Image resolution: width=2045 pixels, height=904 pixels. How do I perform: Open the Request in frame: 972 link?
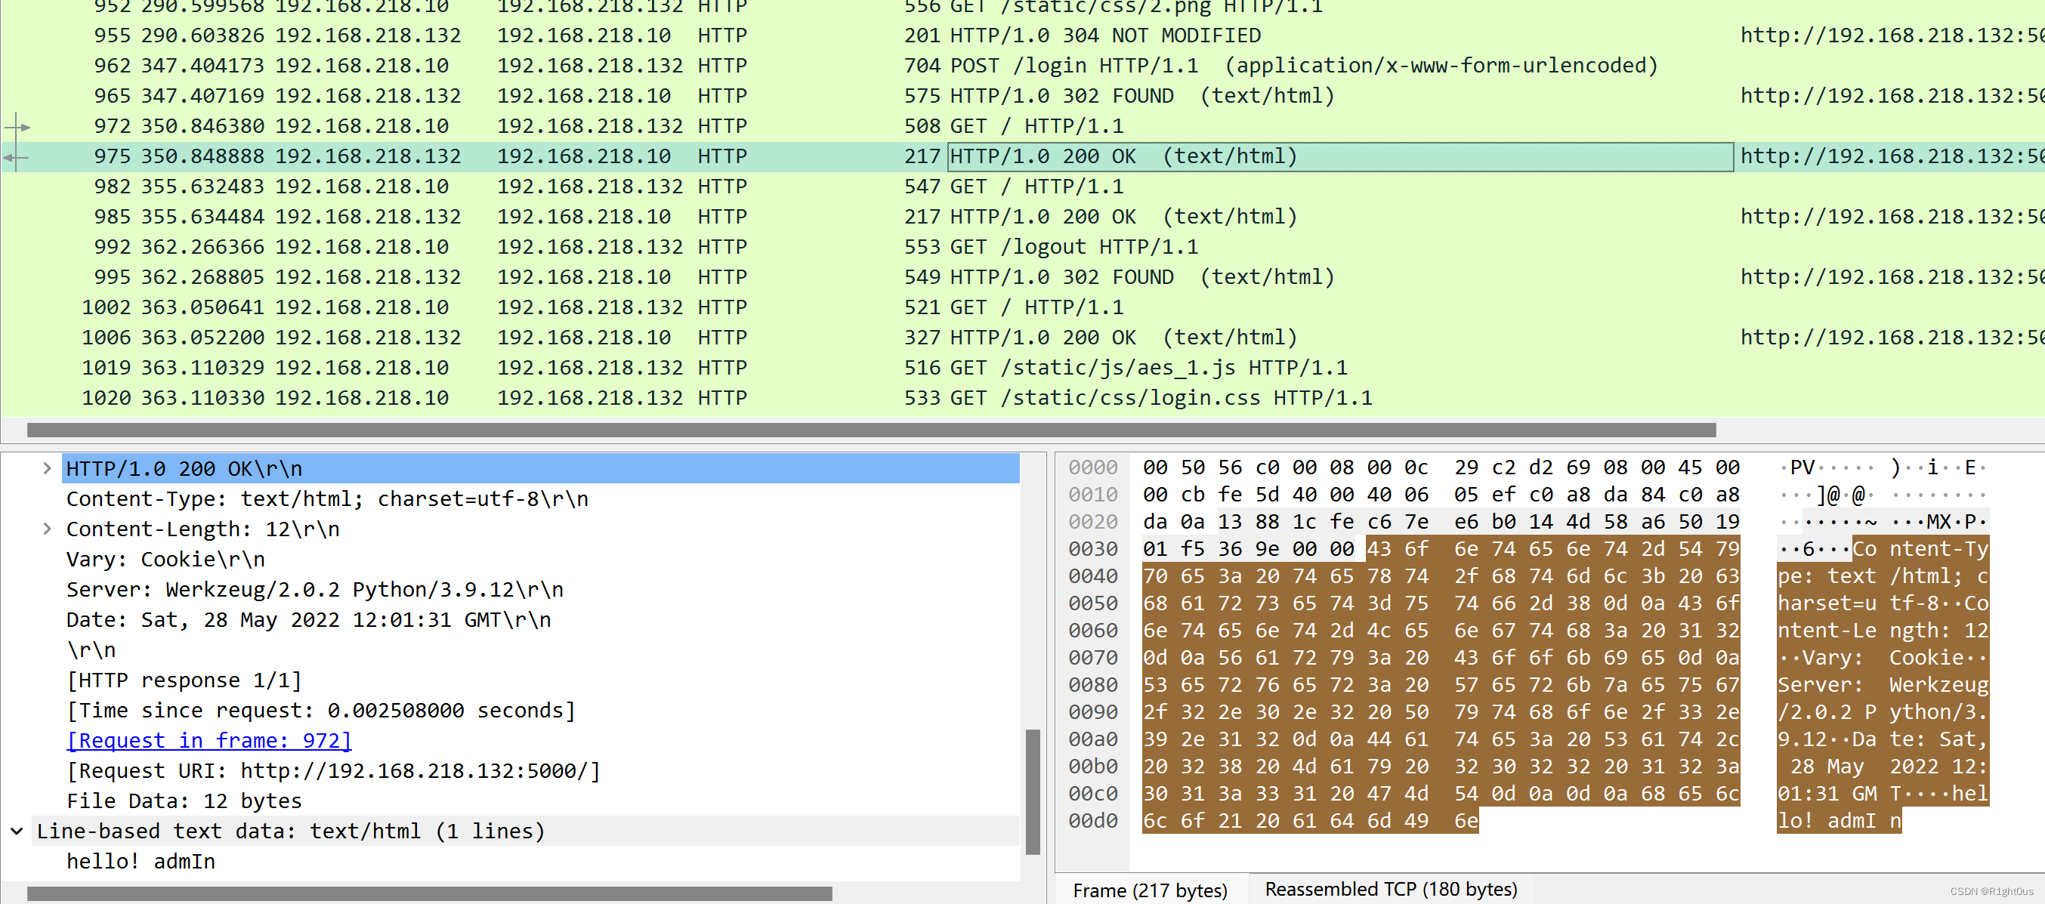click(x=209, y=741)
